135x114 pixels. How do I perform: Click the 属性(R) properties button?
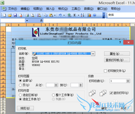(117, 54)
